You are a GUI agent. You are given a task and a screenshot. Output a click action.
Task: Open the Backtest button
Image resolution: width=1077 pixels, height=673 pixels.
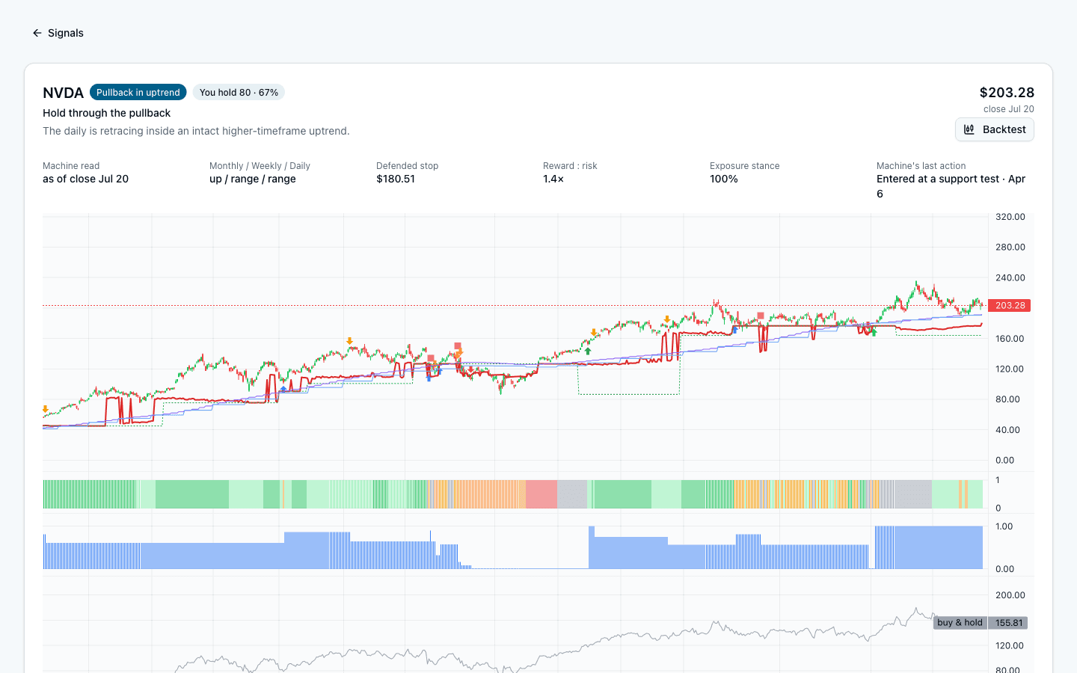(x=995, y=129)
